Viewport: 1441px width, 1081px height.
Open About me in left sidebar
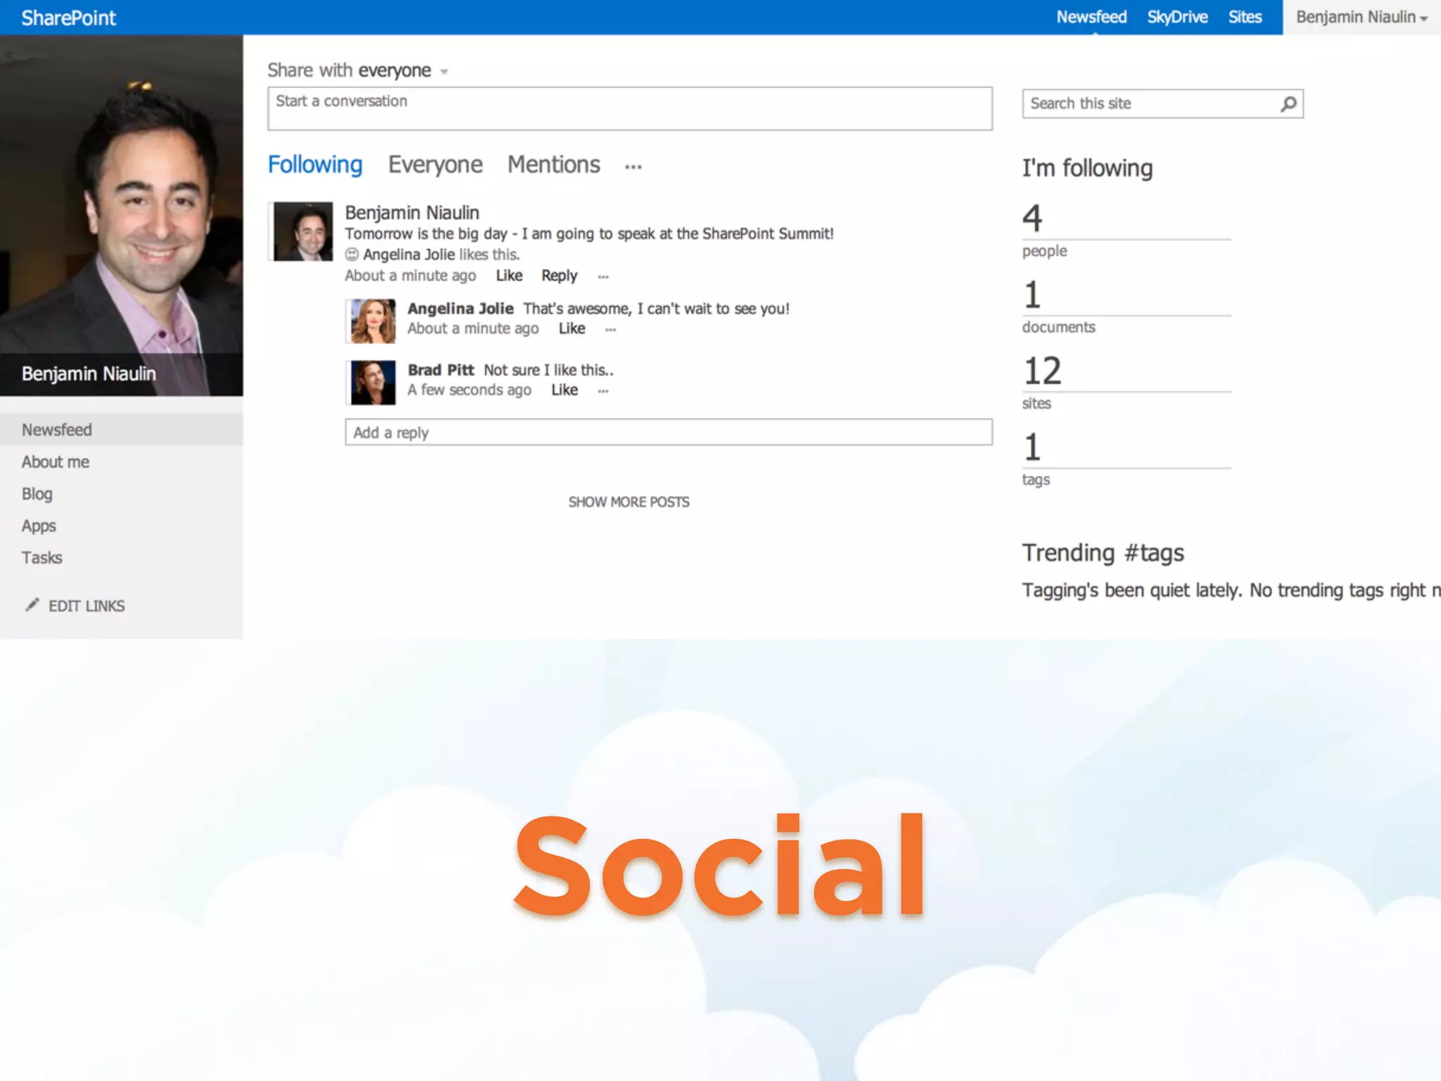(x=56, y=462)
